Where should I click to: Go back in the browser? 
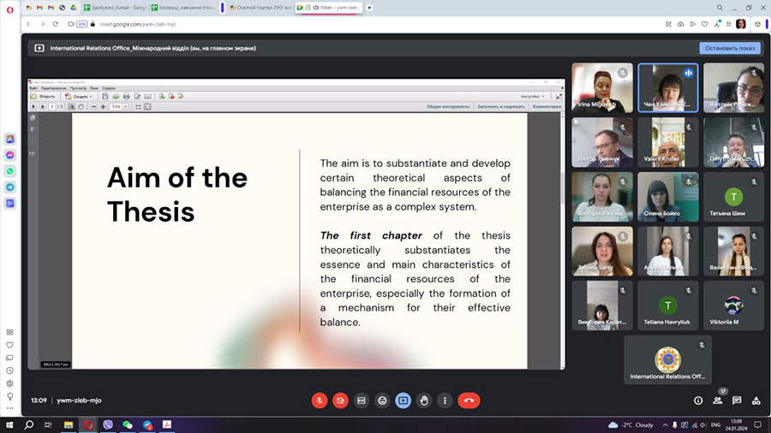point(28,24)
